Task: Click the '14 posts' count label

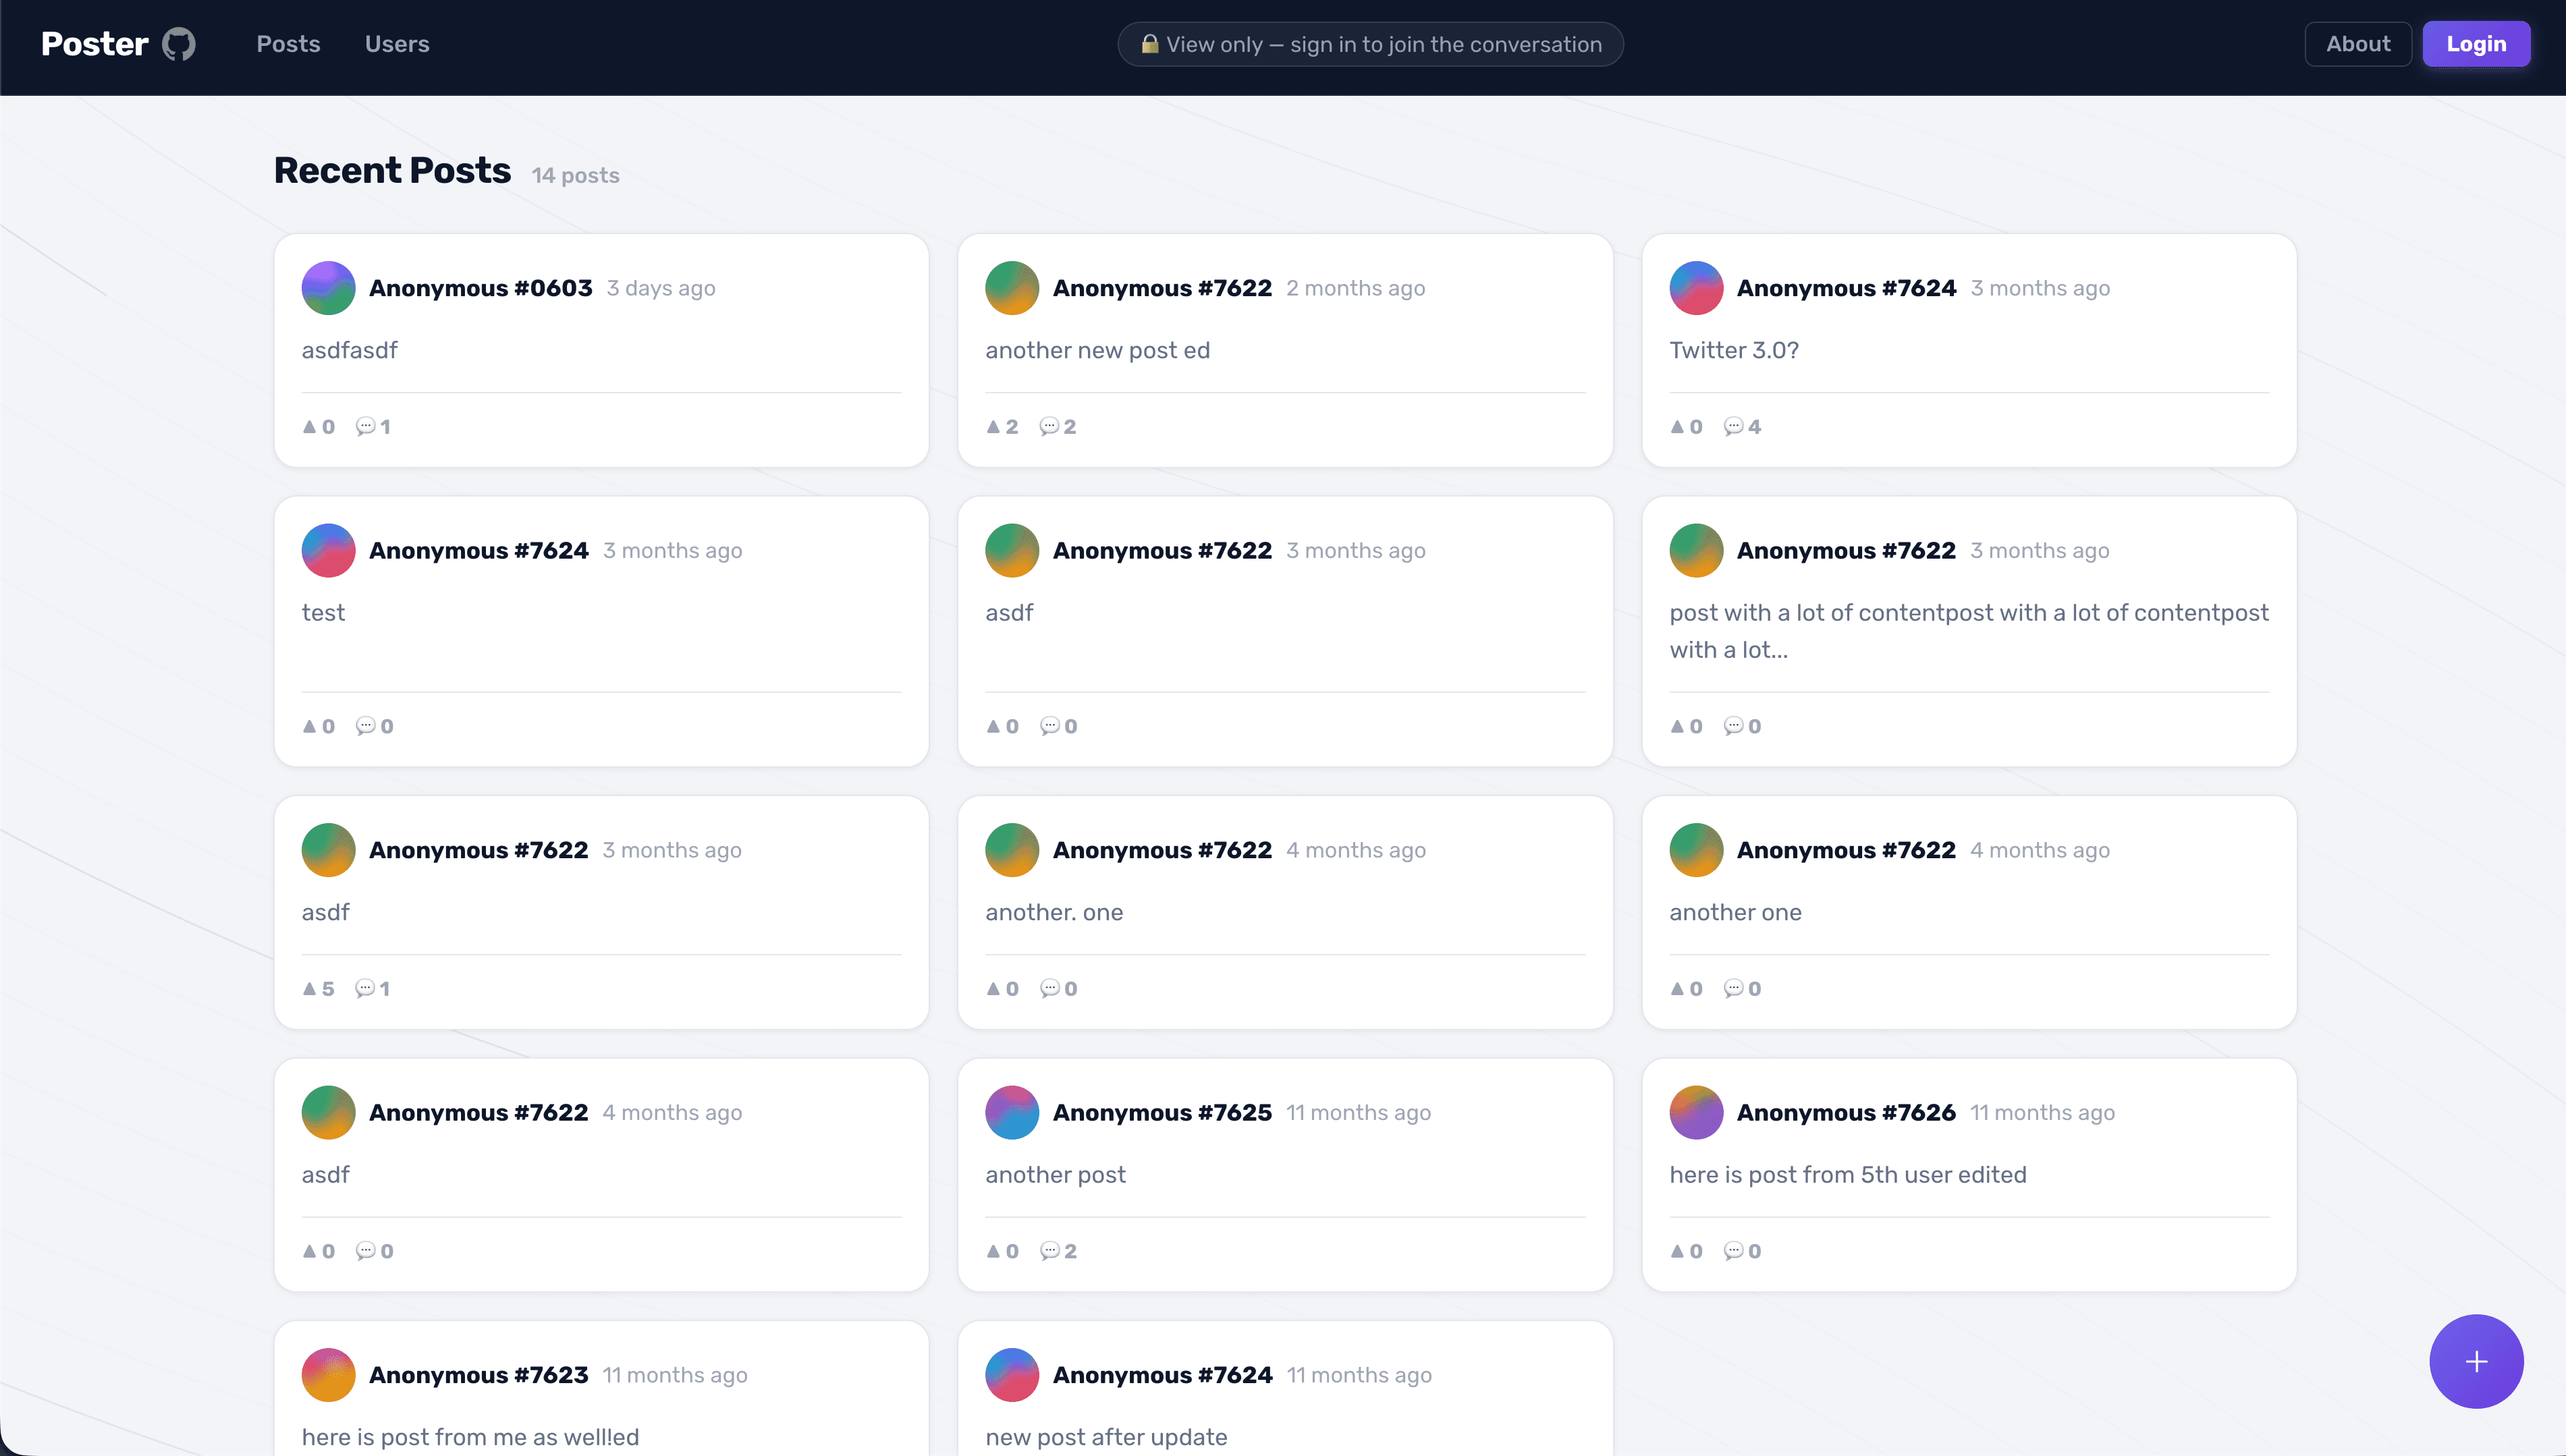Action: click(x=575, y=175)
